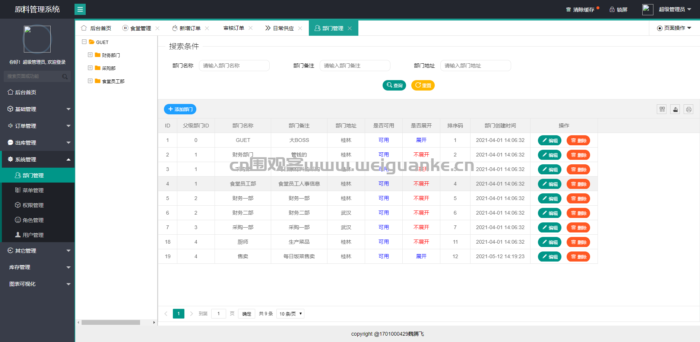700x342 pixels.
Task: Go to 后台首页 in sidebar
Action: (37, 92)
